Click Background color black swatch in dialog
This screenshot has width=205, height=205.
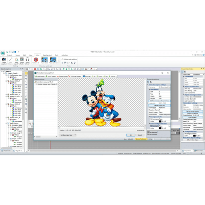[160, 121]
